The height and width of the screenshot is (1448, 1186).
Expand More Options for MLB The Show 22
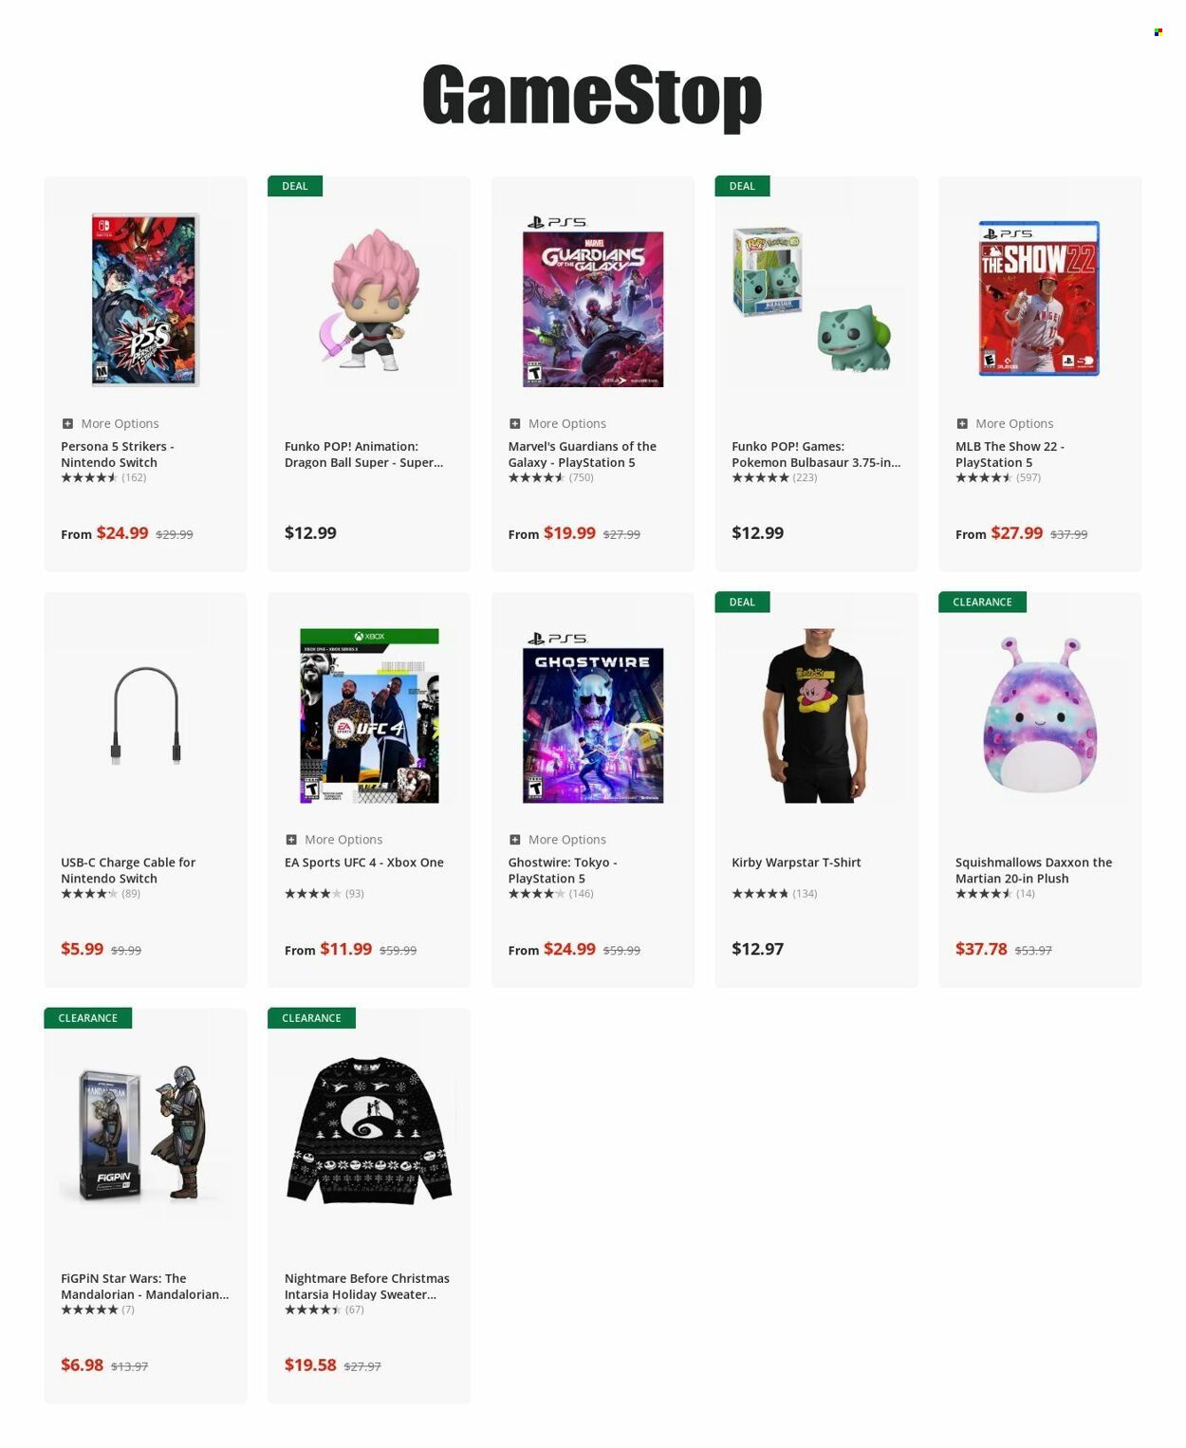coord(1005,424)
